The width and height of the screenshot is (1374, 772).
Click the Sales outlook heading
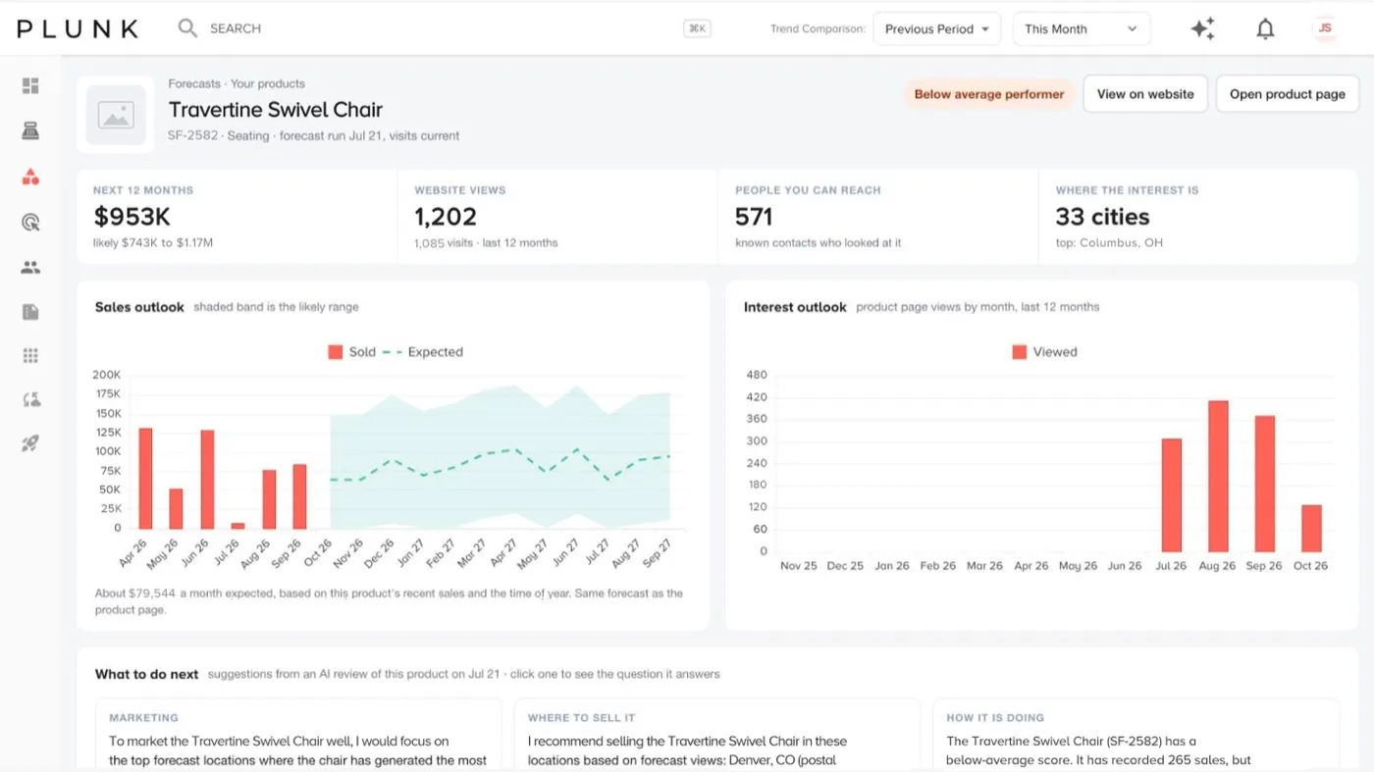(139, 307)
